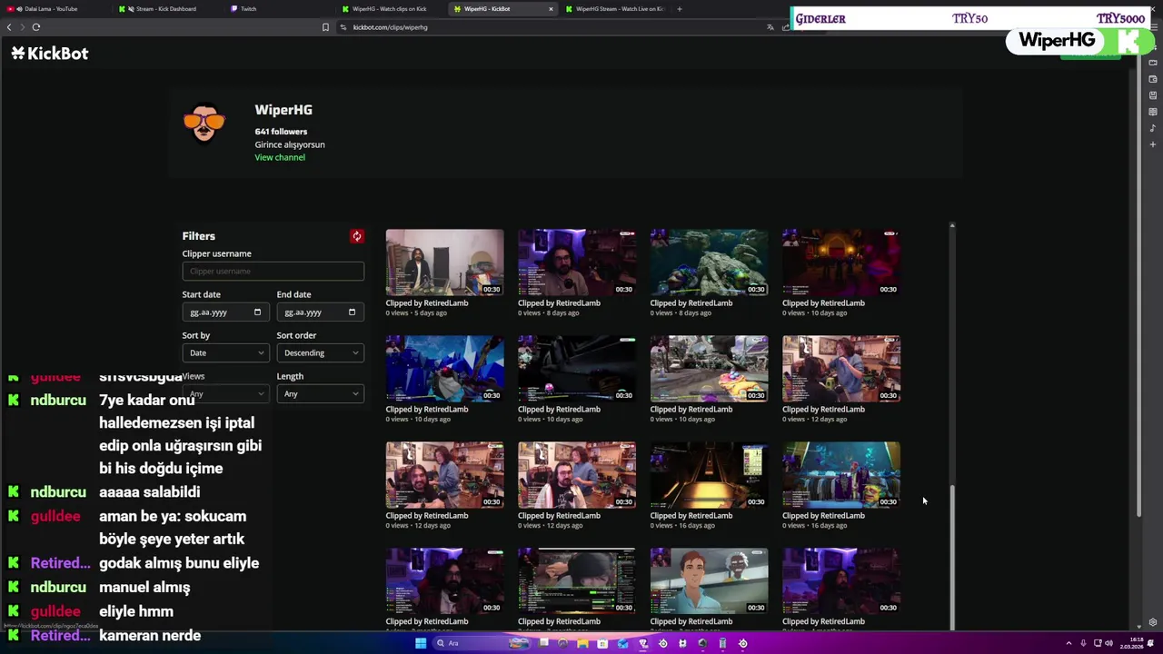
Task: Focus the Clipper username field
Action: tap(273, 271)
